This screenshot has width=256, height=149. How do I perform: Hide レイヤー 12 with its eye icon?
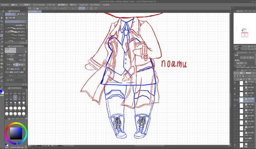[x=235, y=83]
